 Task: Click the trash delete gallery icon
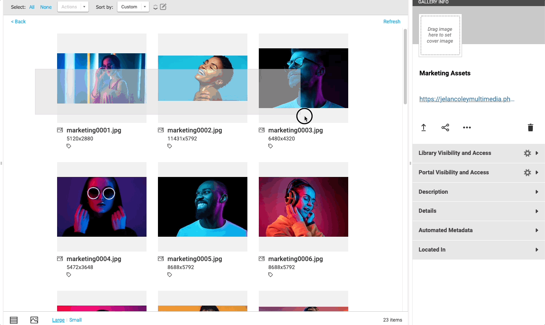click(531, 127)
